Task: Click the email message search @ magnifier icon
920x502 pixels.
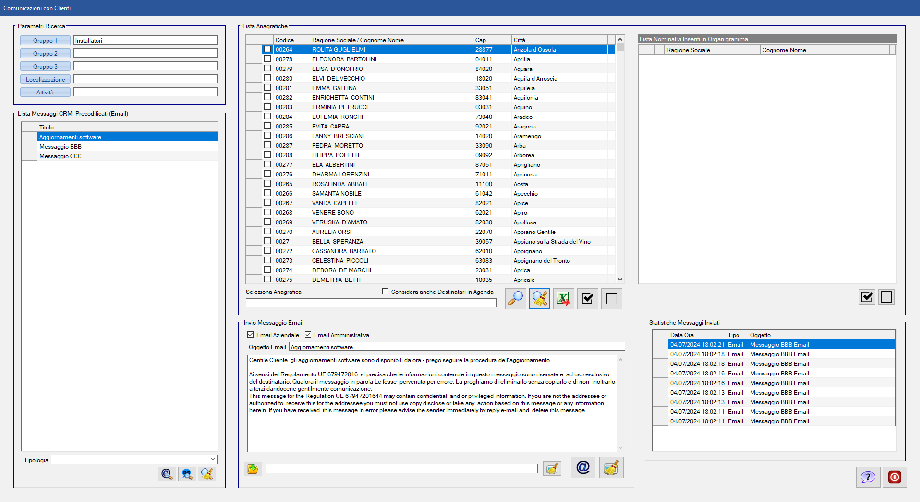Action: pos(167,474)
